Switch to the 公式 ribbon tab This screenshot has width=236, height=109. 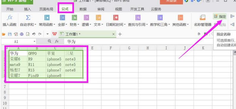point(65,9)
